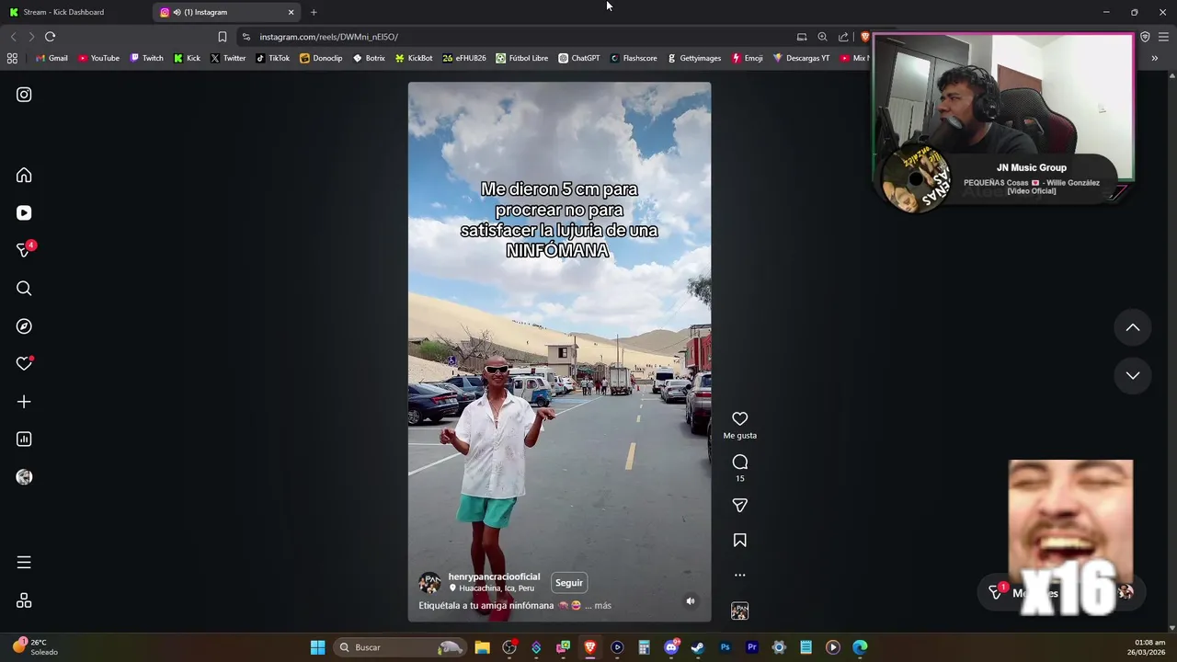Expand hidden bookmarks chevron
Viewport: 1177px width, 662px height.
pyautogui.click(x=1154, y=58)
